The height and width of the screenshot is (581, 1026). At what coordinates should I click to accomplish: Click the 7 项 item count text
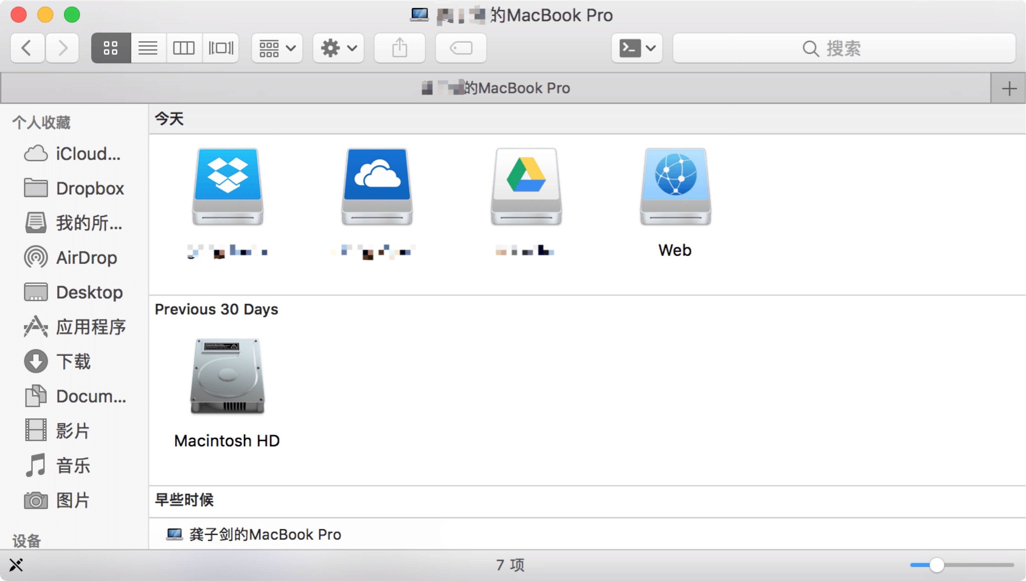coord(510,565)
